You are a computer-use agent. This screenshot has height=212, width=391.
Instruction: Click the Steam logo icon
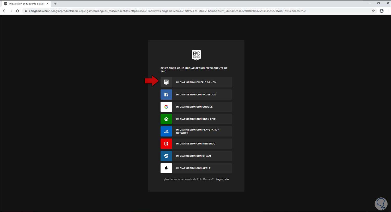point(166,156)
